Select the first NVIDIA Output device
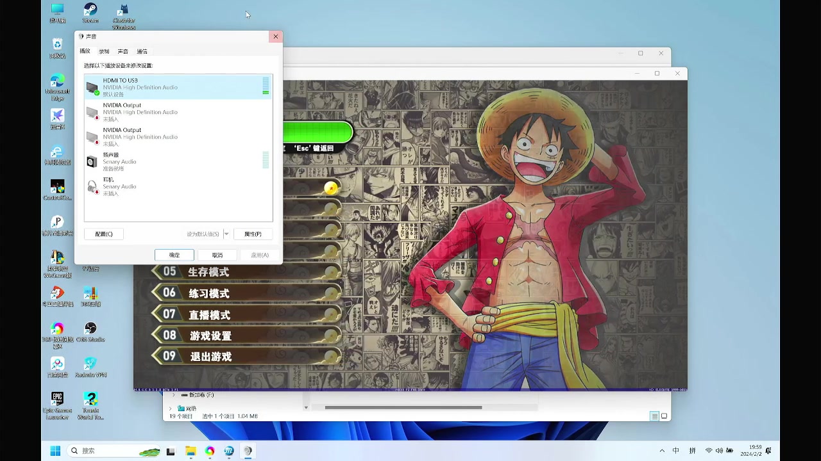 (x=178, y=112)
